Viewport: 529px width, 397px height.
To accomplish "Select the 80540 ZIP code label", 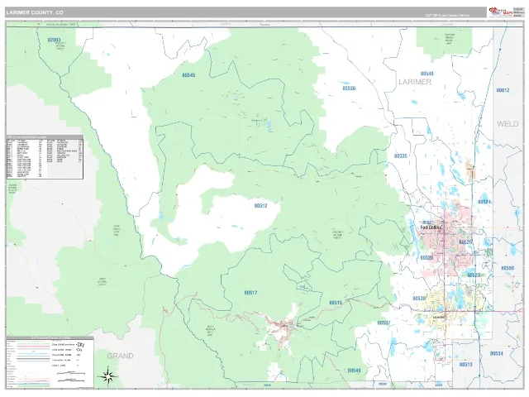I will pyautogui.click(x=354, y=371).
